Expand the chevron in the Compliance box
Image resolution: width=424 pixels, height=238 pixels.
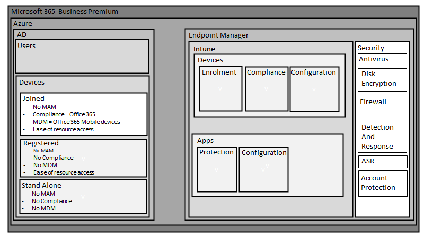click(x=266, y=89)
